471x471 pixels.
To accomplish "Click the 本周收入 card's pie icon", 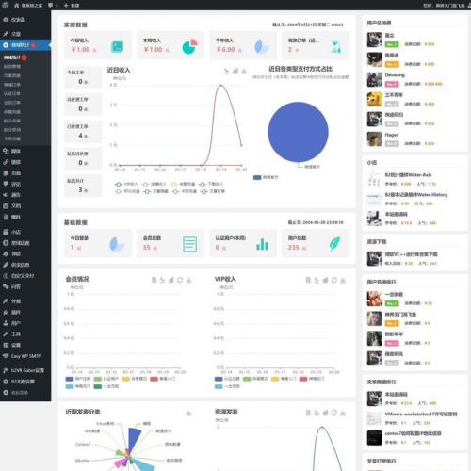I will coord(189,46).
